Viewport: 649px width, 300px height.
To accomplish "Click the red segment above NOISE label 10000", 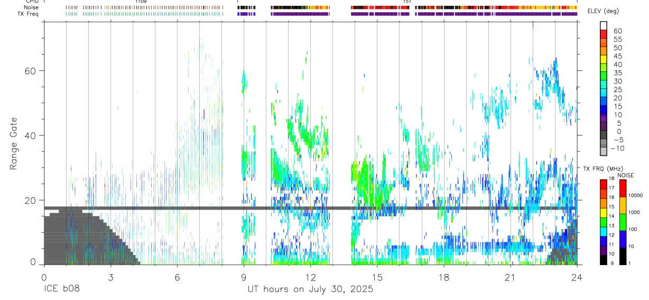I will pos(622,188).
